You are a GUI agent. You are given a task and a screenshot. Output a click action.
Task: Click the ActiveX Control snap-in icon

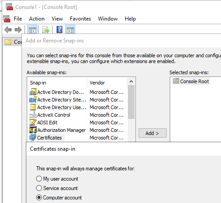(x=33, y=114)
